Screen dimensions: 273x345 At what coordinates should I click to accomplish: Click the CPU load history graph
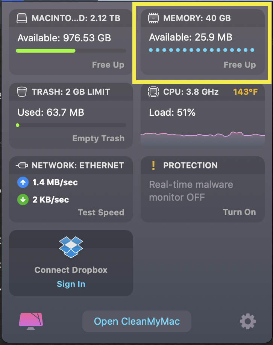(x=202, y=135)
